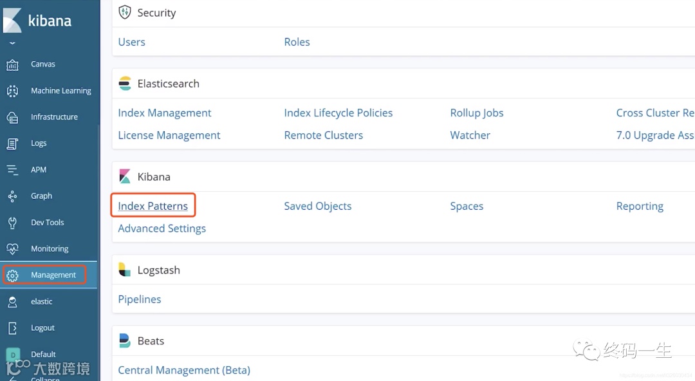Screen dimensions: 695x381
Task: Open Dev Tools from the sidebar
Action: click(48, 222)
